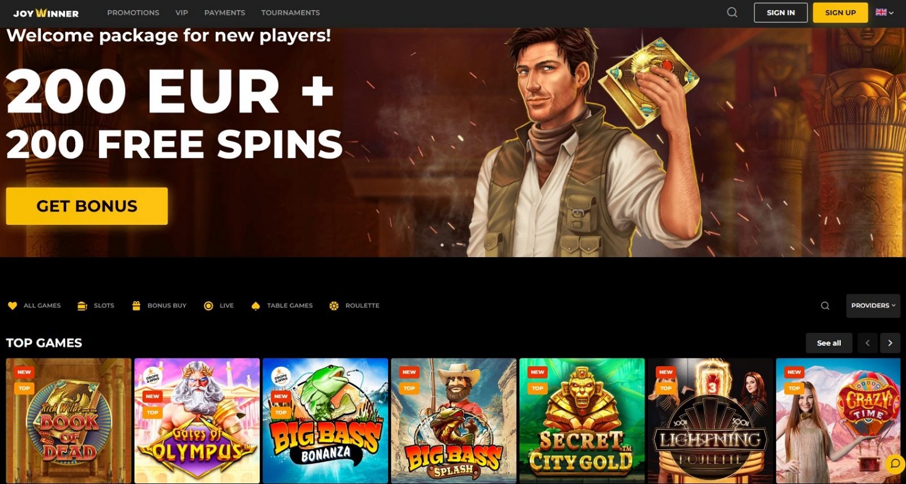Open the Promotions menu item
The image size is (906, 484).
[x=133, y=12]
